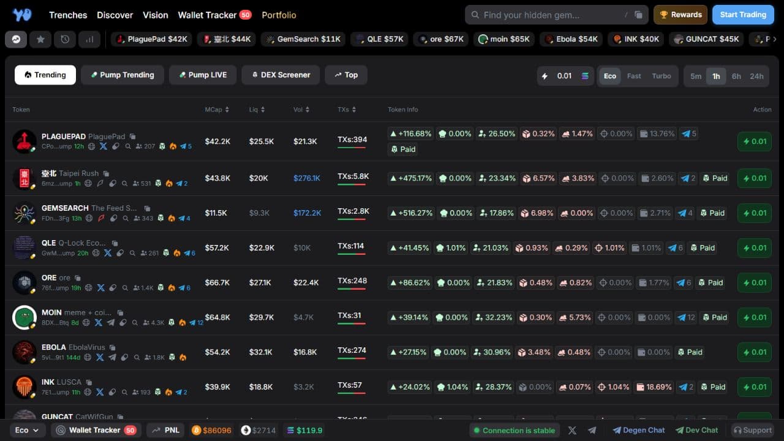
Task: Click the Start Trading button
Action: [x=743, y=15]
